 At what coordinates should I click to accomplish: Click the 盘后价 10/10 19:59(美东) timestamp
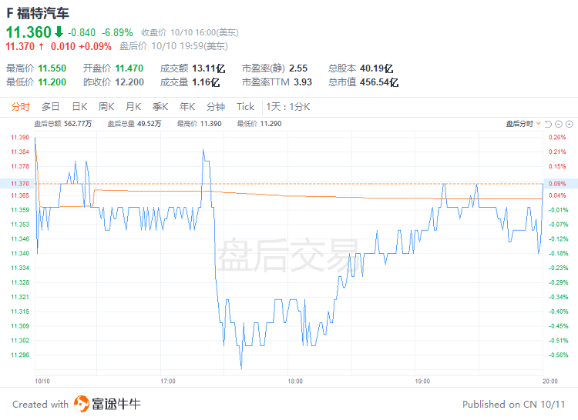coord(173,46)
